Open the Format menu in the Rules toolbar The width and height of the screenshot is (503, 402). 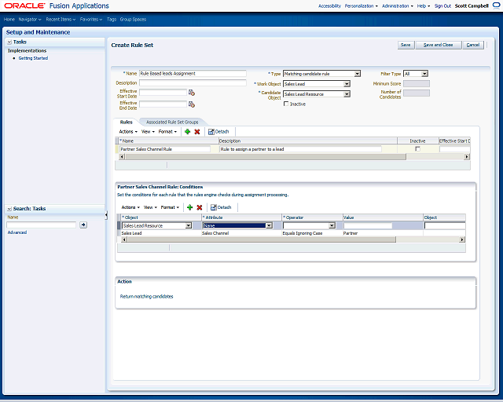coord(167,131)
